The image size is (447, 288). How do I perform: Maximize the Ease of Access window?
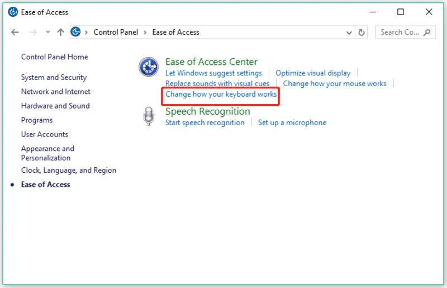click(401, 12)
